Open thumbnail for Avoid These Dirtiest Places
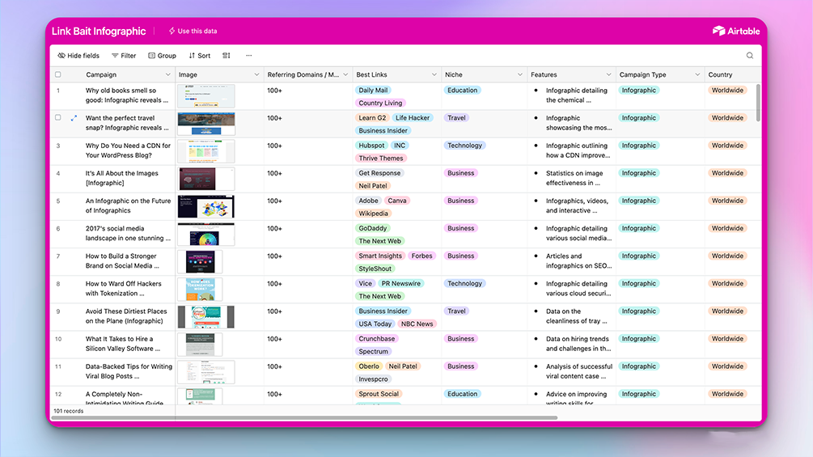 point(205,317)
